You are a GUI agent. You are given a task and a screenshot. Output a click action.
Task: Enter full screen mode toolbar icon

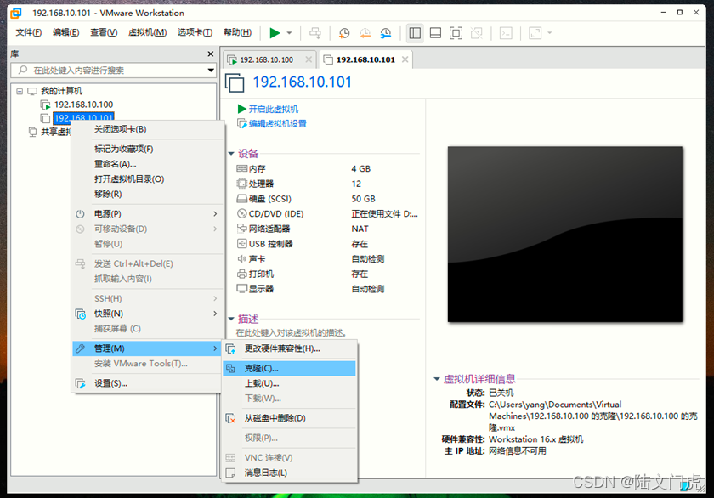(x=456, y=33)
